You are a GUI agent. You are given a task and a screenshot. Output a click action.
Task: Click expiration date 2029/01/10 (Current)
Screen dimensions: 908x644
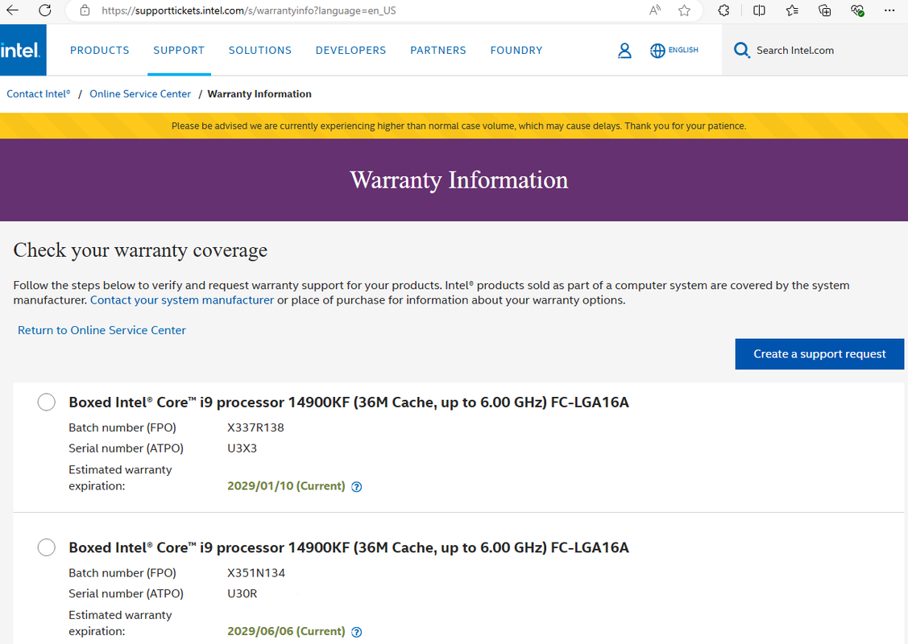tap(286, 486)
